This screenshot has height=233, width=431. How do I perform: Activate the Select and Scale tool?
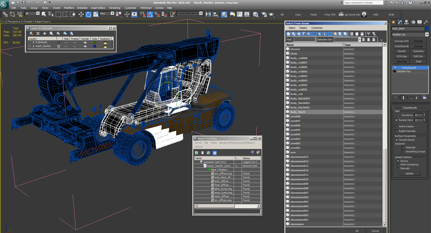pyautogui.click(x=96, y=14)
